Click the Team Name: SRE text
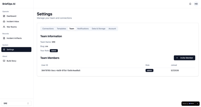Viewport: 201px width, 107px height. (x=48, y=42)
